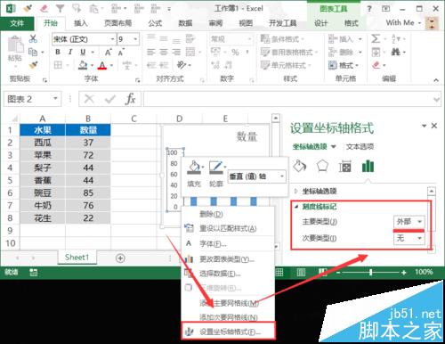Switch to Page Layout view icon
Image resolution: width=445 pixels, height=344 pixels.
coord(301,272)
